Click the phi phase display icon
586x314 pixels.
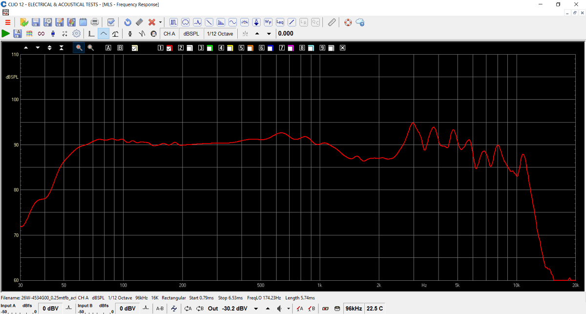[x=130, y=34]
